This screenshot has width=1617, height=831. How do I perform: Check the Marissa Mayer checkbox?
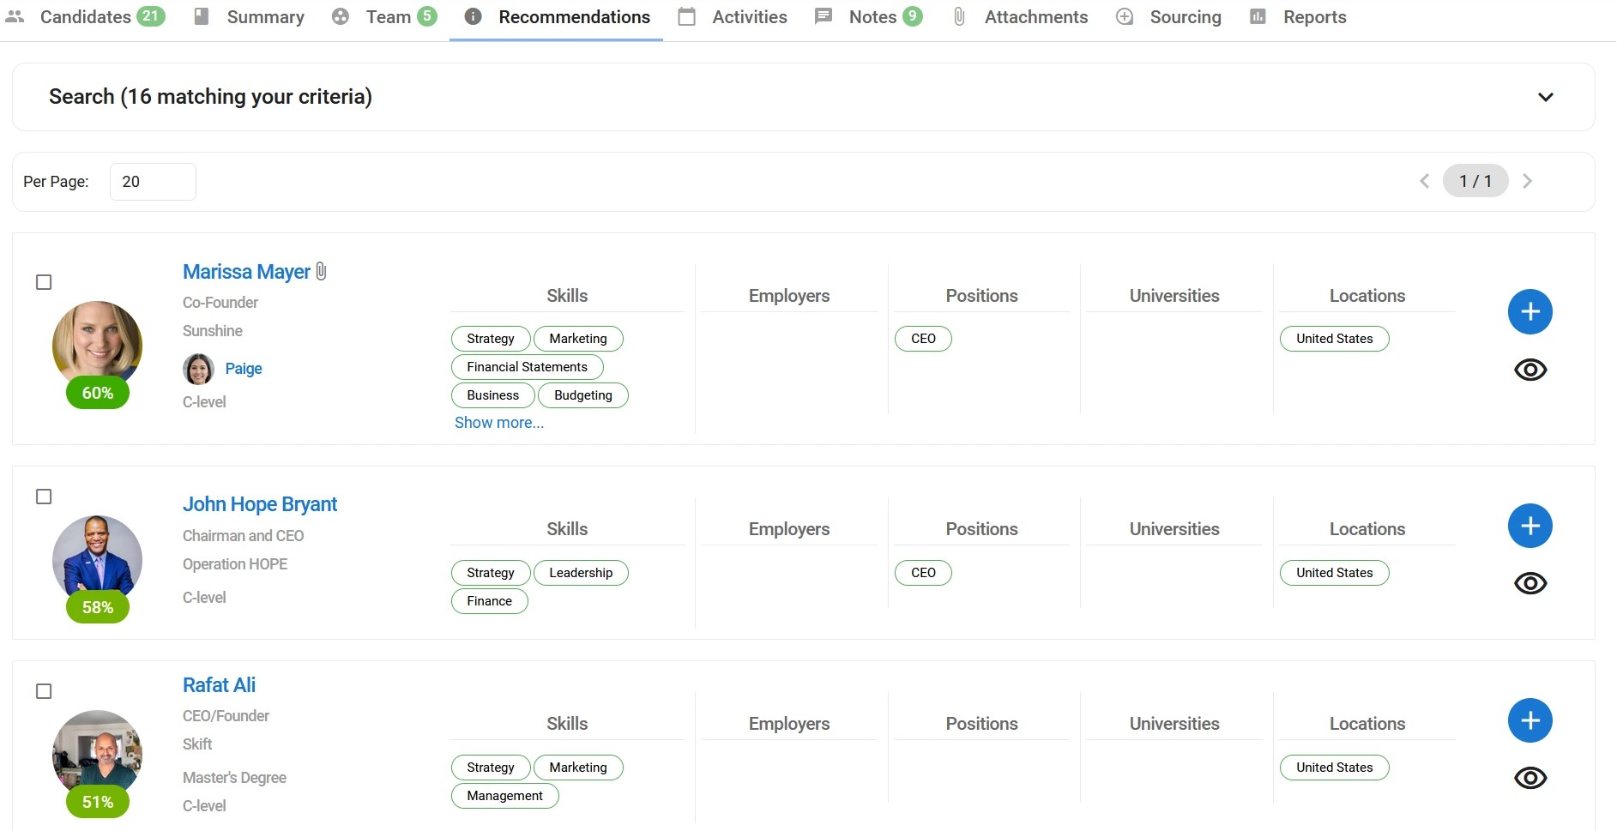tap(44, 282)
